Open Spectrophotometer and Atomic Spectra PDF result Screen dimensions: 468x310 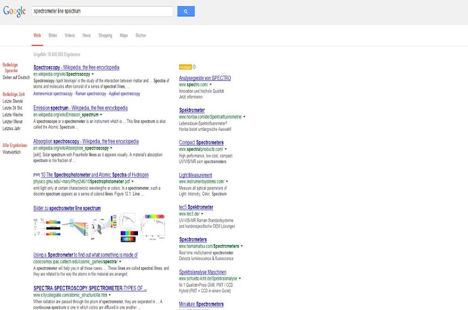[94, 175]
